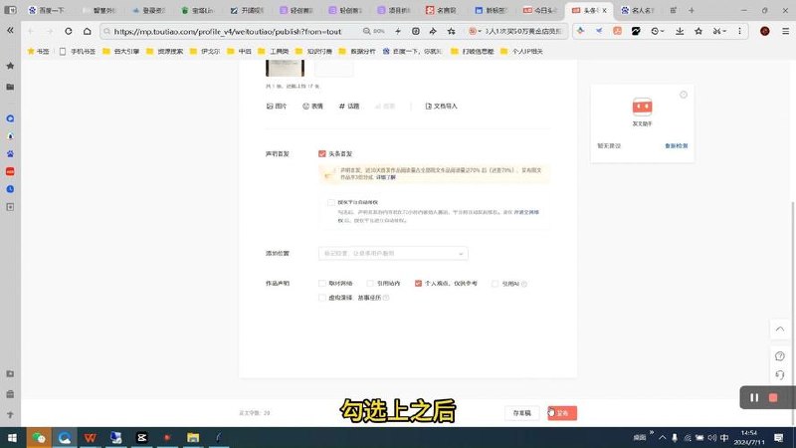Bookmark page with the star icon

pos(452,31)
